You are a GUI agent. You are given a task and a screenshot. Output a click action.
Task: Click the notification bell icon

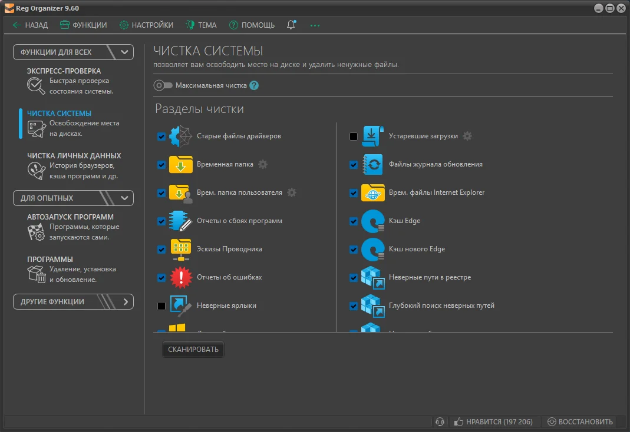pos(291,25)
